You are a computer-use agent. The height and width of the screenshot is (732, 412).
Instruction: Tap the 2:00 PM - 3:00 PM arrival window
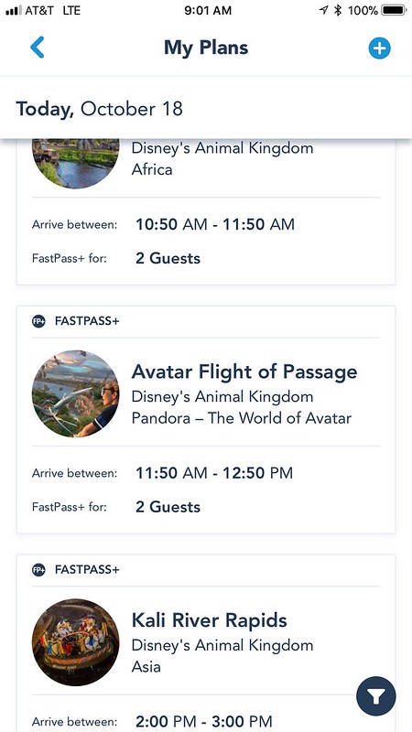pos(203,721)
